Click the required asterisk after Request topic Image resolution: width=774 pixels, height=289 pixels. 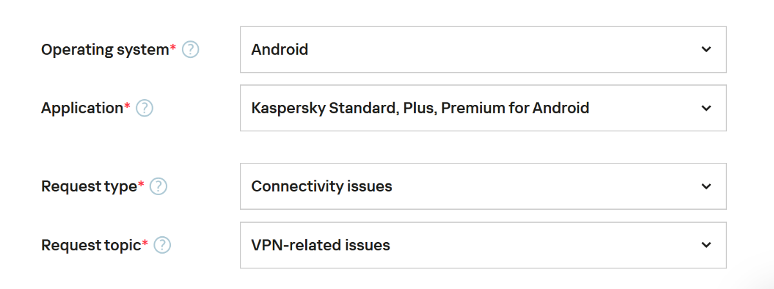tap(145, 243)
